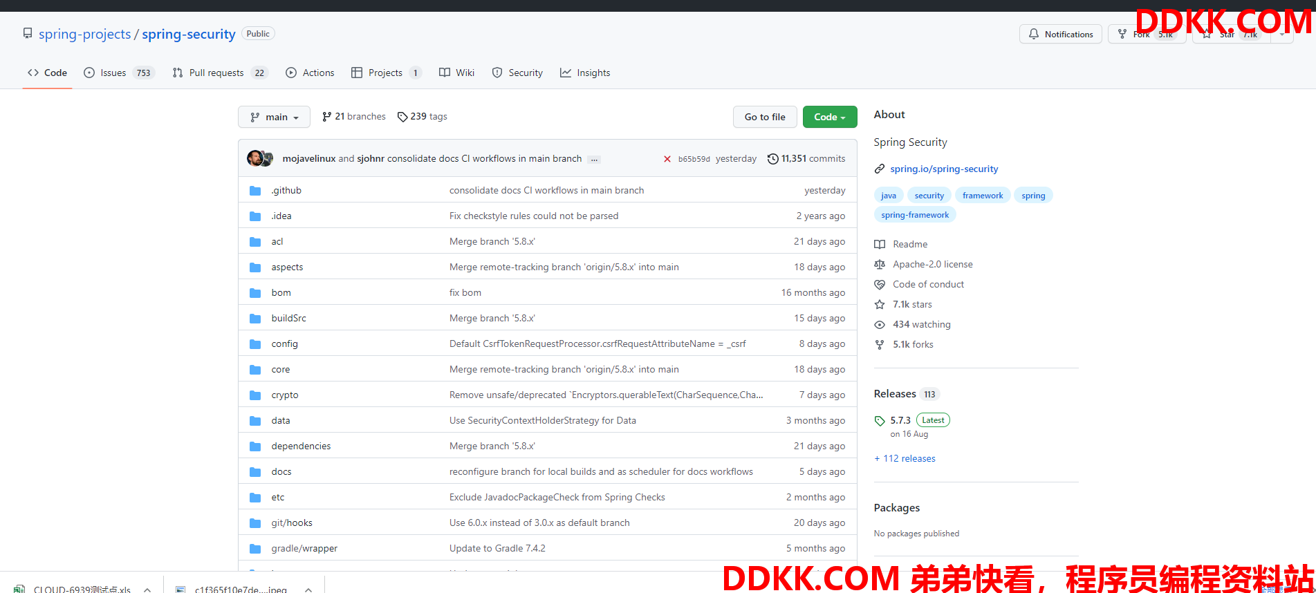Click the link icon beside spring.io URL
1316x593 pixels.
[880, 169]
